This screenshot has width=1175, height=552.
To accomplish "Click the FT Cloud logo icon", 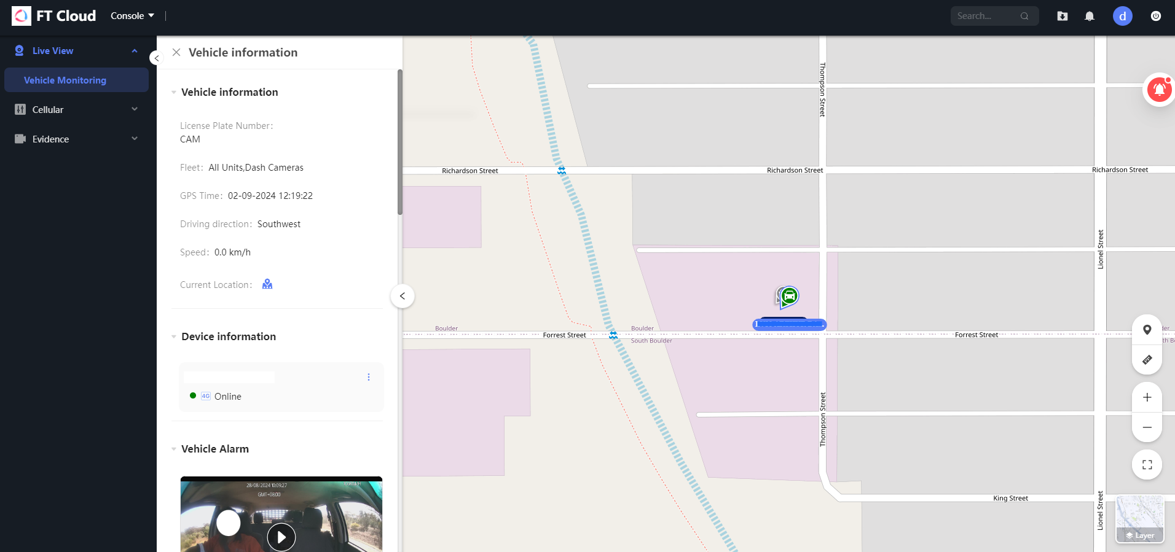I will [x=22, y=16].
